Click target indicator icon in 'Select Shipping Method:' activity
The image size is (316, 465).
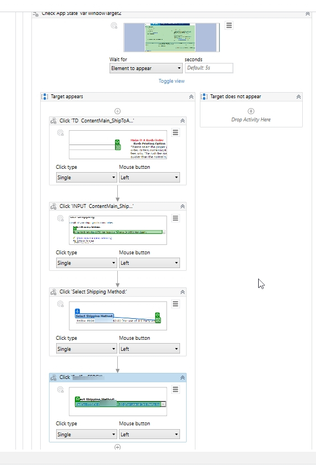61,304
